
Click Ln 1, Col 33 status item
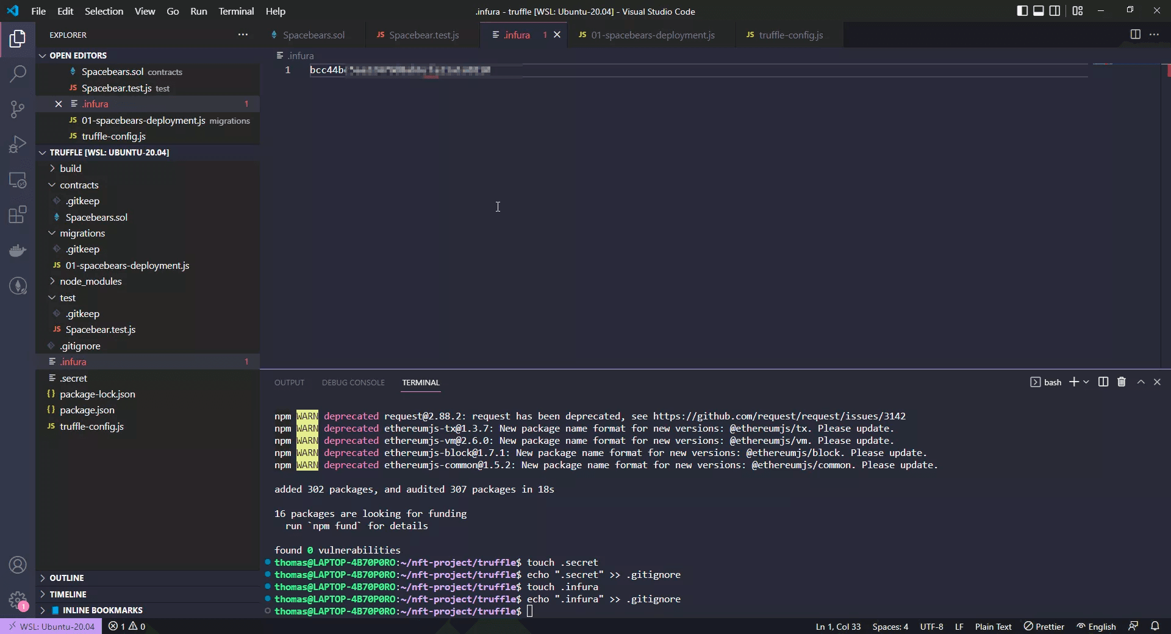click(838, 626)
